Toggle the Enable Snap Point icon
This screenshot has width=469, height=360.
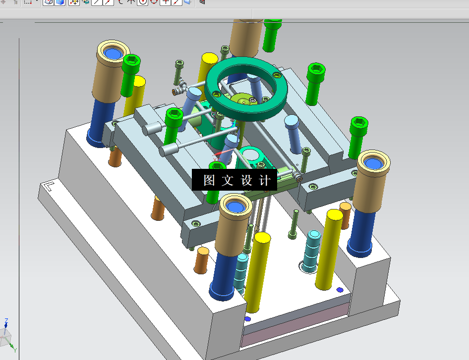74,2
